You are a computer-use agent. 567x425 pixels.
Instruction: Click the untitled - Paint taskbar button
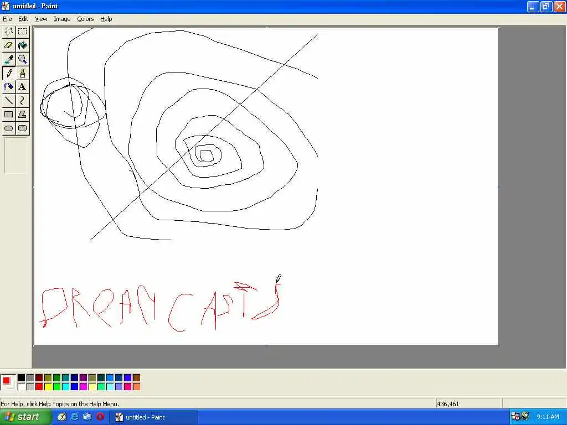(154, 417)
